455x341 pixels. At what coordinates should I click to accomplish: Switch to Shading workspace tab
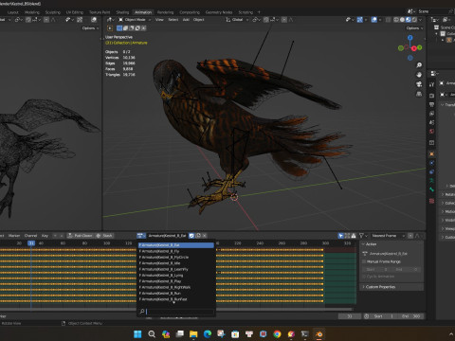[x=122, y=12]
